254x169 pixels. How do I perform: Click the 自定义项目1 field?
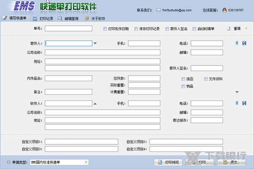81,142
